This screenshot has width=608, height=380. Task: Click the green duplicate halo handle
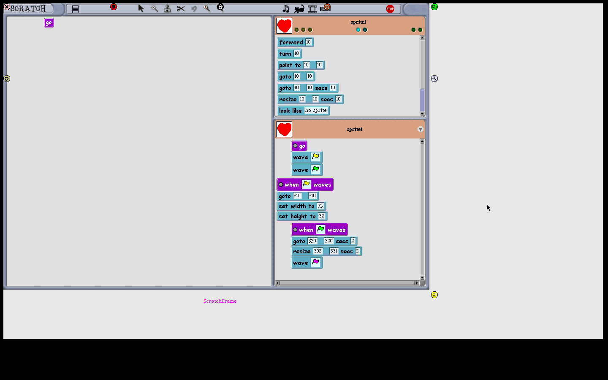(434, 7)
